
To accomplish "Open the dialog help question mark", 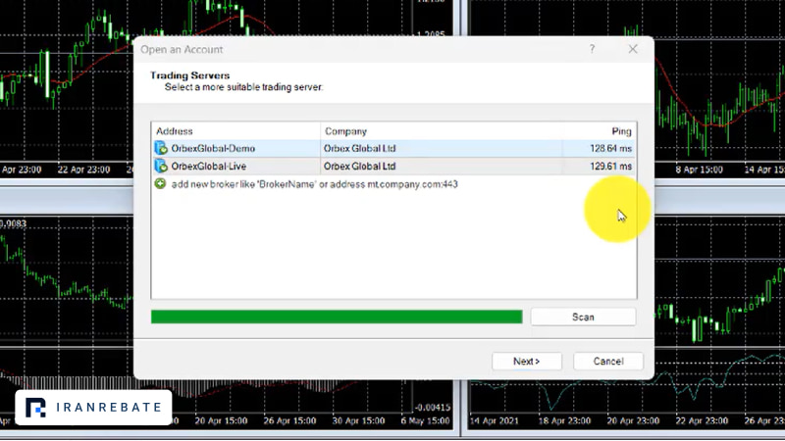I will click(x=593, y=49).
